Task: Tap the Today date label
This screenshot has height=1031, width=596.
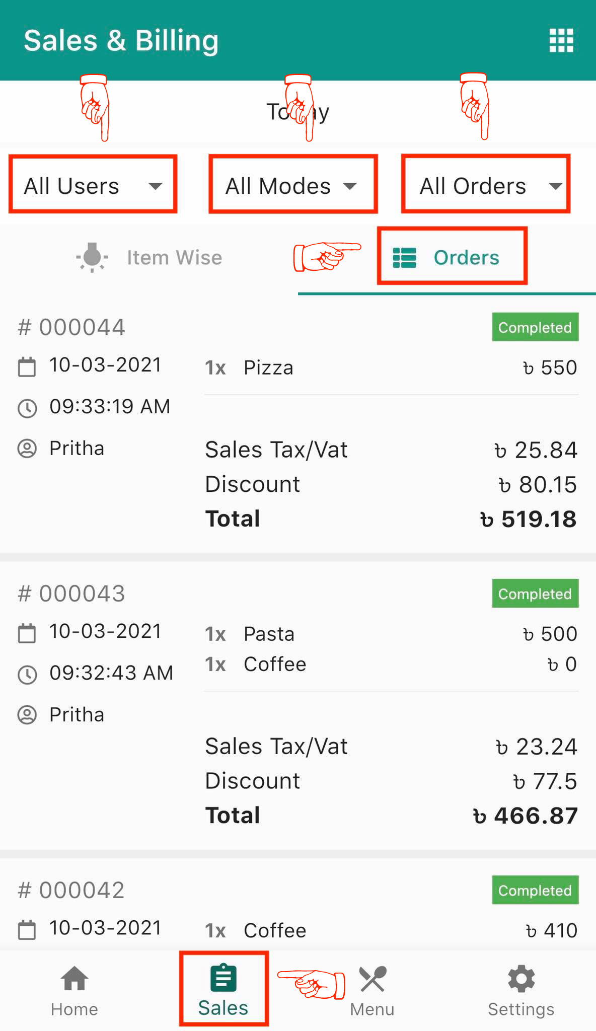Action: click(x=298, y=112)
